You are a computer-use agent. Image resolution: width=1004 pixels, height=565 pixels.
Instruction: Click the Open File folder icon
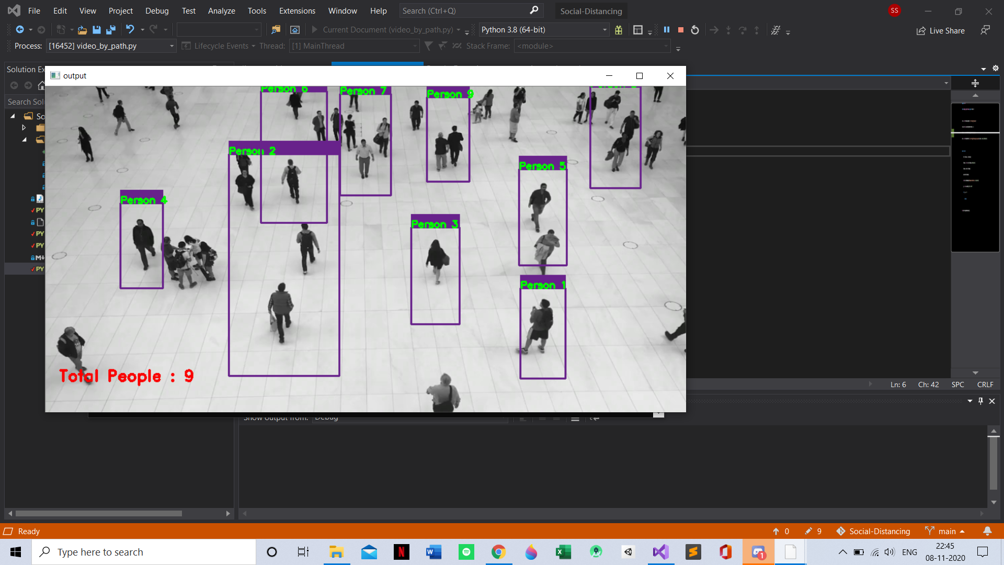click(82, 30)
